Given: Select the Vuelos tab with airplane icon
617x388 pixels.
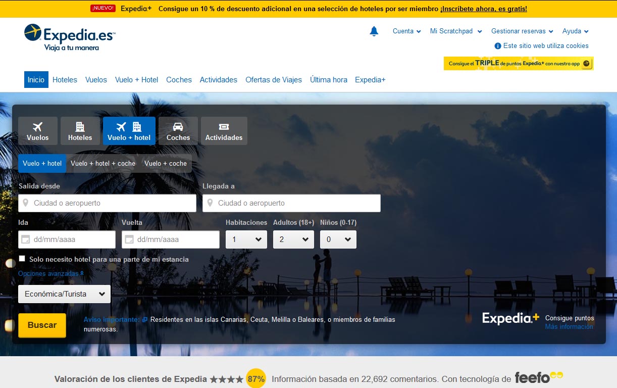Looking at the screenshot, I should (x=37, y=130).
